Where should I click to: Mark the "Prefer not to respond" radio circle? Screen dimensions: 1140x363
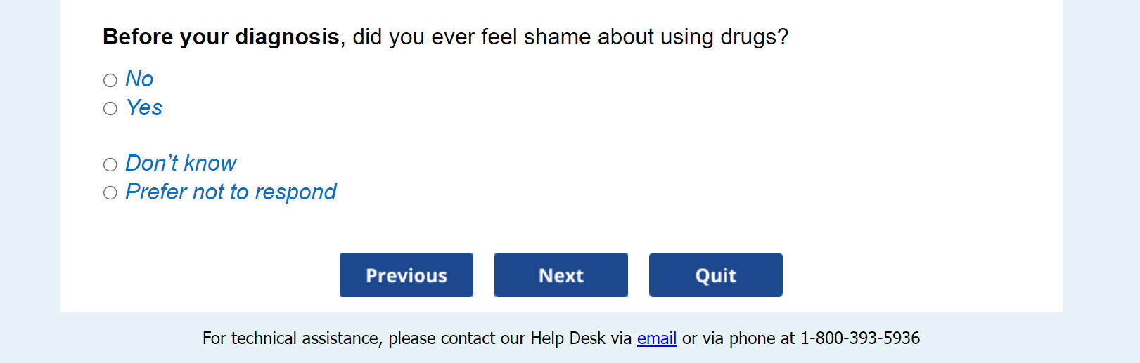110,192
